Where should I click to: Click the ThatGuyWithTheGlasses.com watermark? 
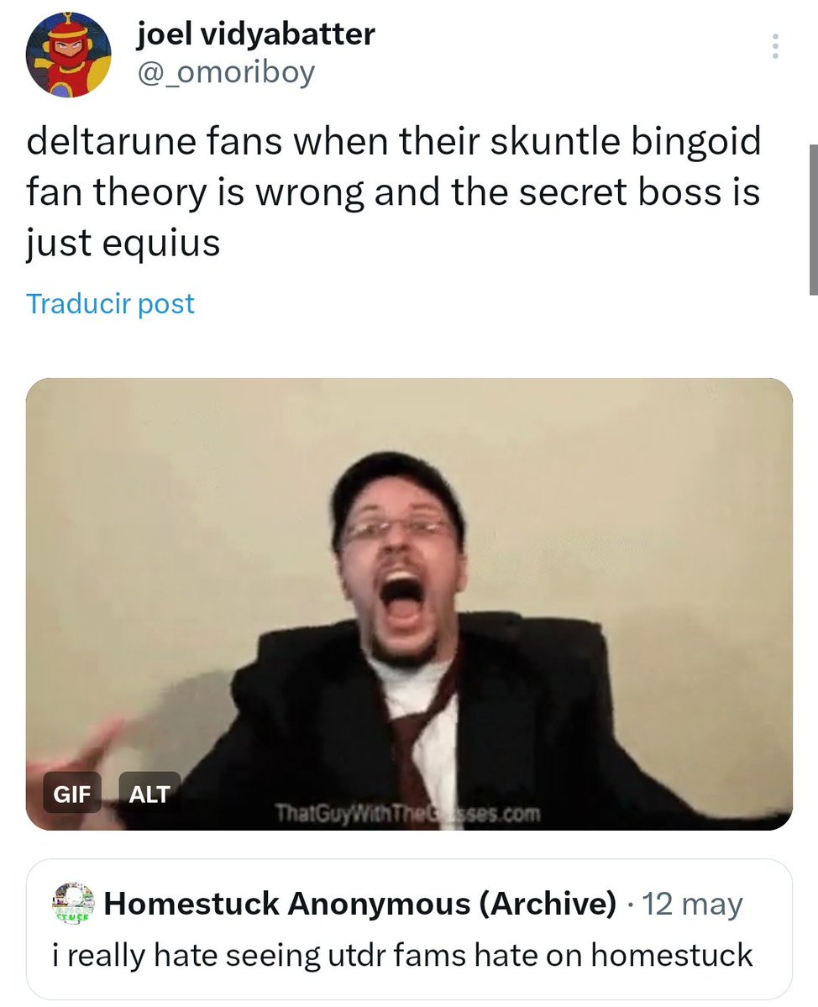[x=408, y=813]
